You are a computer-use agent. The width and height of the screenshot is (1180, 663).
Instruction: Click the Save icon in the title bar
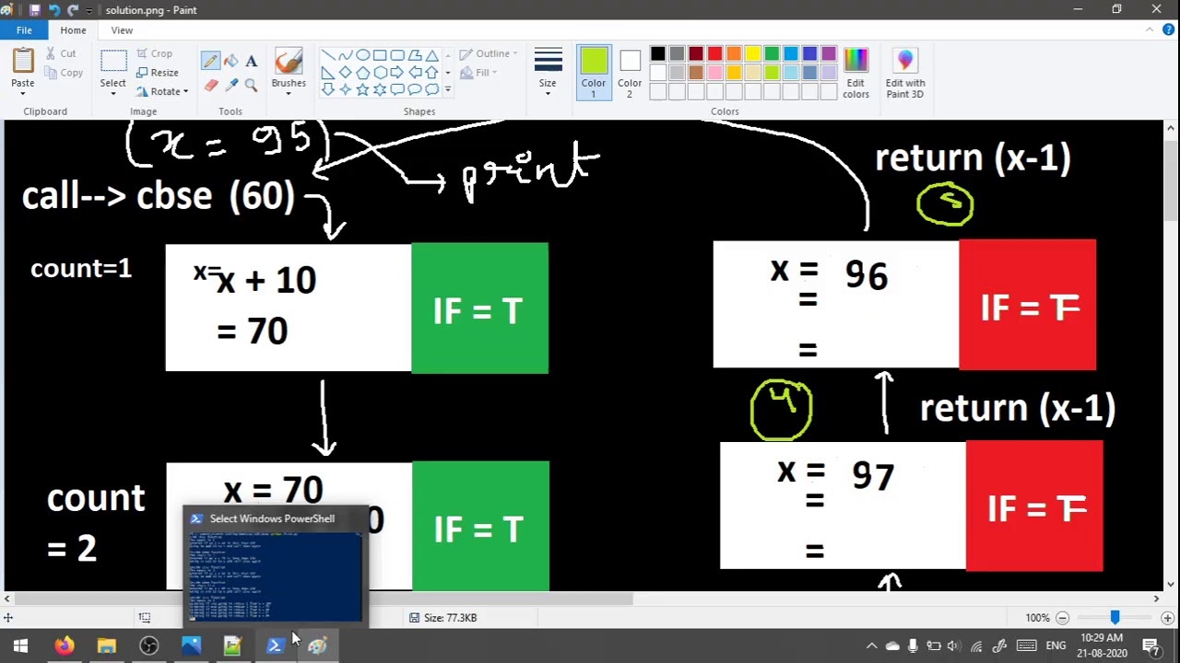tap(36, 10)
